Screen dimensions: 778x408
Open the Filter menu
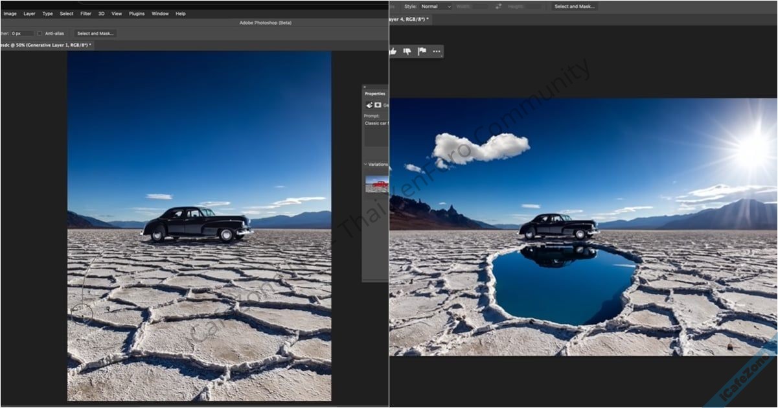pyautogui.click(x=86, y=13)
